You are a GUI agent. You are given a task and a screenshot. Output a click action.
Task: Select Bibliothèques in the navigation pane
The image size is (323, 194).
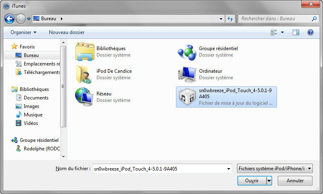34,89
